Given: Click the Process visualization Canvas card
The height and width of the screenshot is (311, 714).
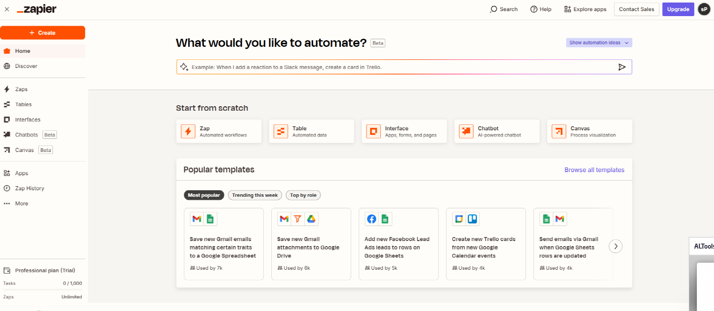Looking at the screenshot, I should 589,131.
